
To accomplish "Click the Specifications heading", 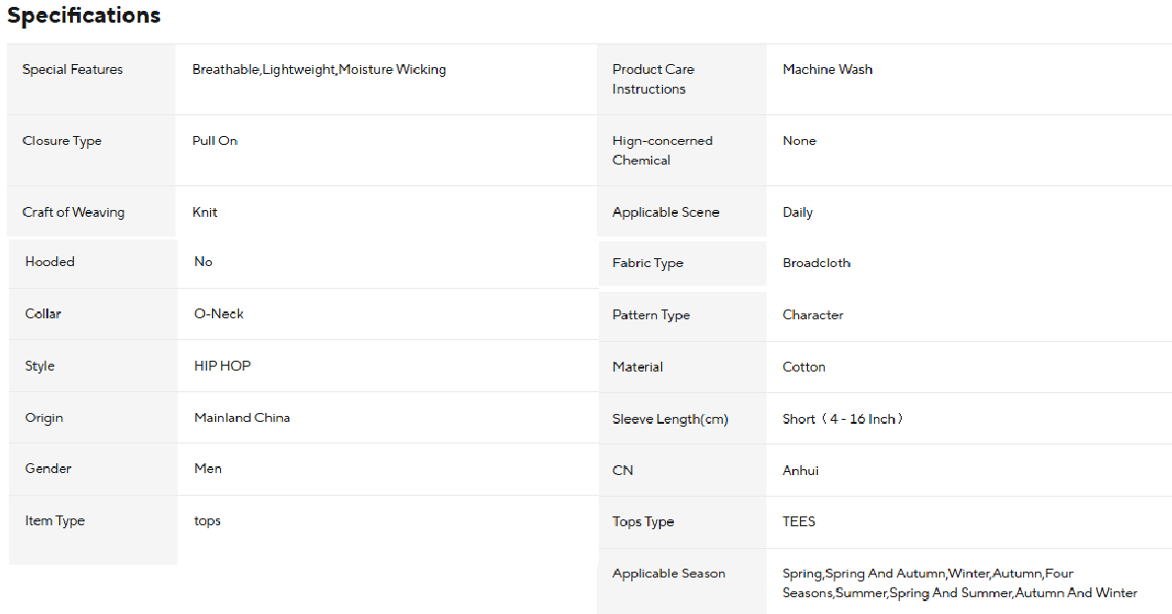I will [84, 16].
